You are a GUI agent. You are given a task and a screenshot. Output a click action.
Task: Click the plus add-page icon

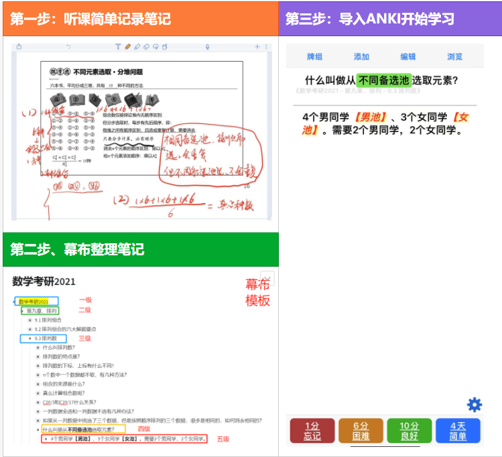[x=257, y=47]
